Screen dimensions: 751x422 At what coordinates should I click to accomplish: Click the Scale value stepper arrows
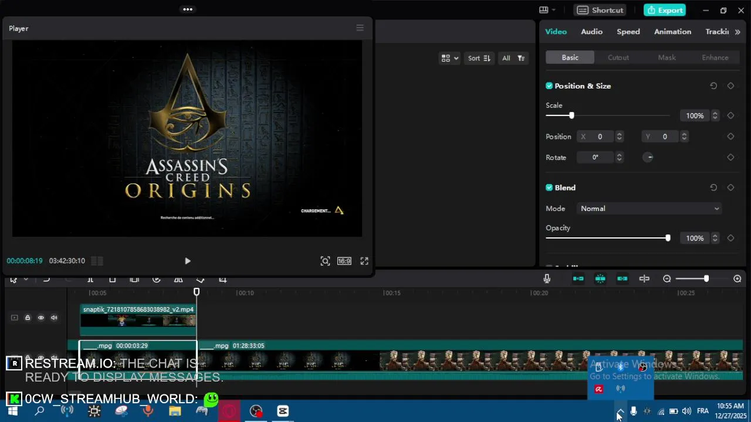715,115
